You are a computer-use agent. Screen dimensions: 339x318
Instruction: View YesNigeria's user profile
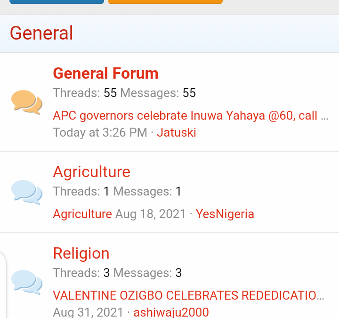pyautogui.click(x=225, y=214)
